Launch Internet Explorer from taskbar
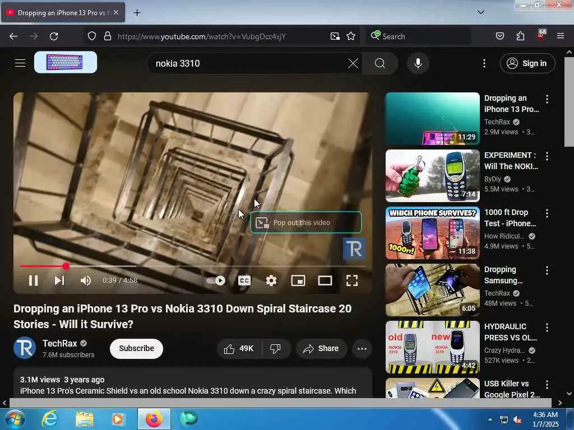 [49, 419]
